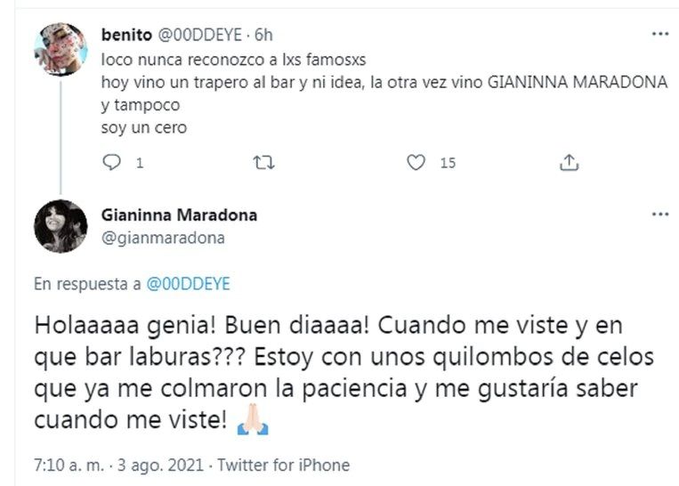Open more options on benito's tweet

[659, 35]
